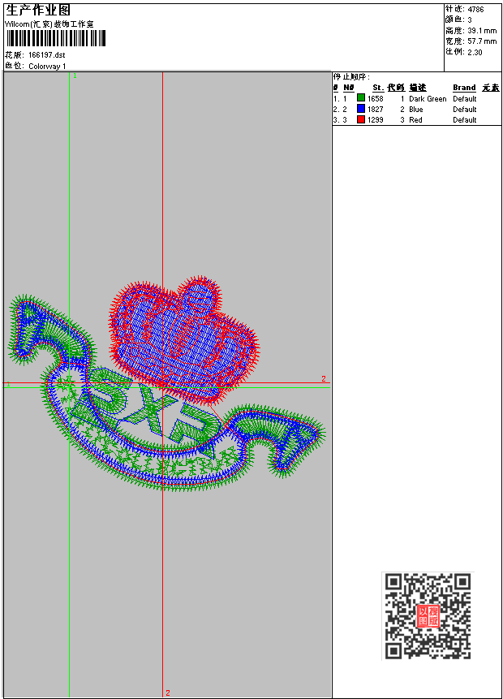The image size is (503, 699).
Task: Select the file name 166197.dst
Action: coord(47,55)
